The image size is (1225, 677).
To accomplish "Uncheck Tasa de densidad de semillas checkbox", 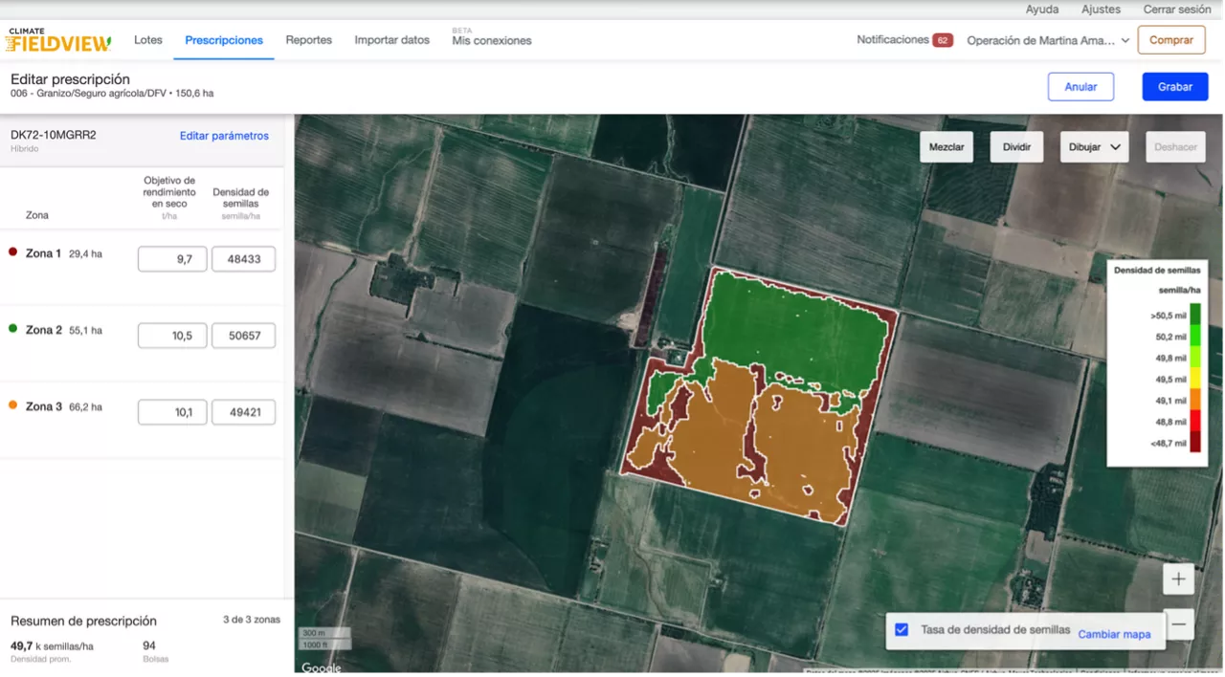I will tap(902, 629).
